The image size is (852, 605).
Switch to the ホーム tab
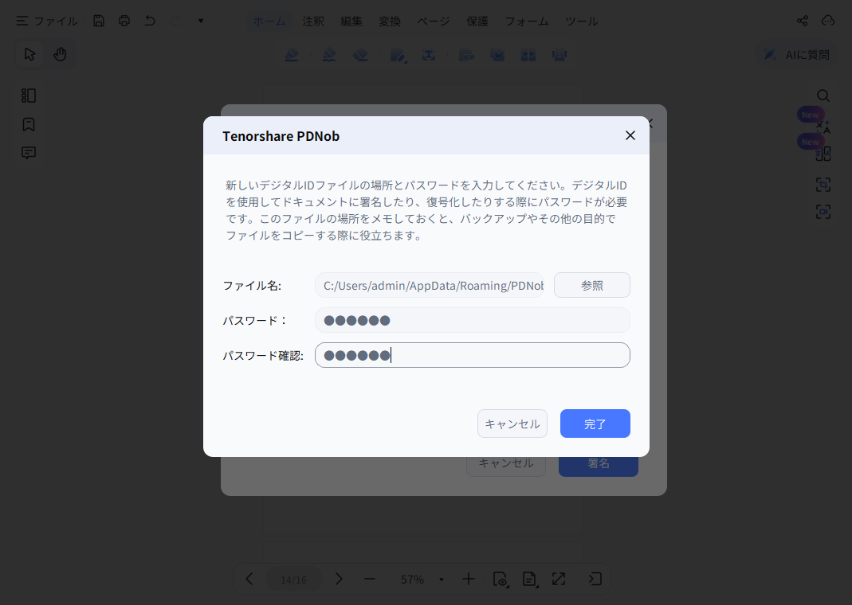269,21
